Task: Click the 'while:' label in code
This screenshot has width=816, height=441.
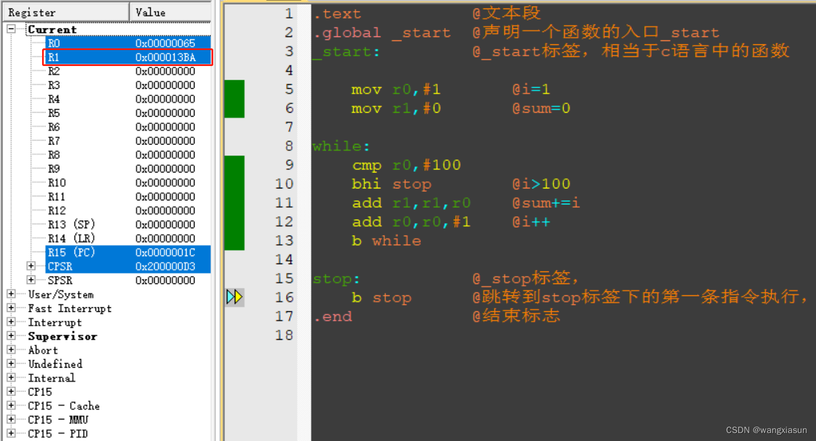Action: pyautogui.click(x=341, y=146)
